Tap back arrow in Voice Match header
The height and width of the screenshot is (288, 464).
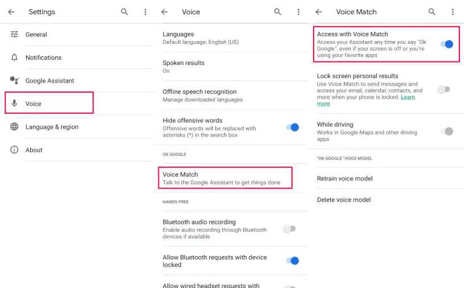pos(319,12)
